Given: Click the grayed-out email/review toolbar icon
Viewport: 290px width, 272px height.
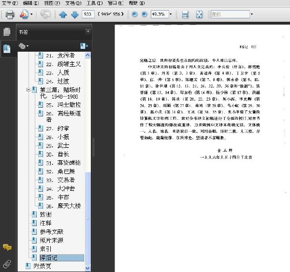Looking at the screenshot, I should [45, 14].
